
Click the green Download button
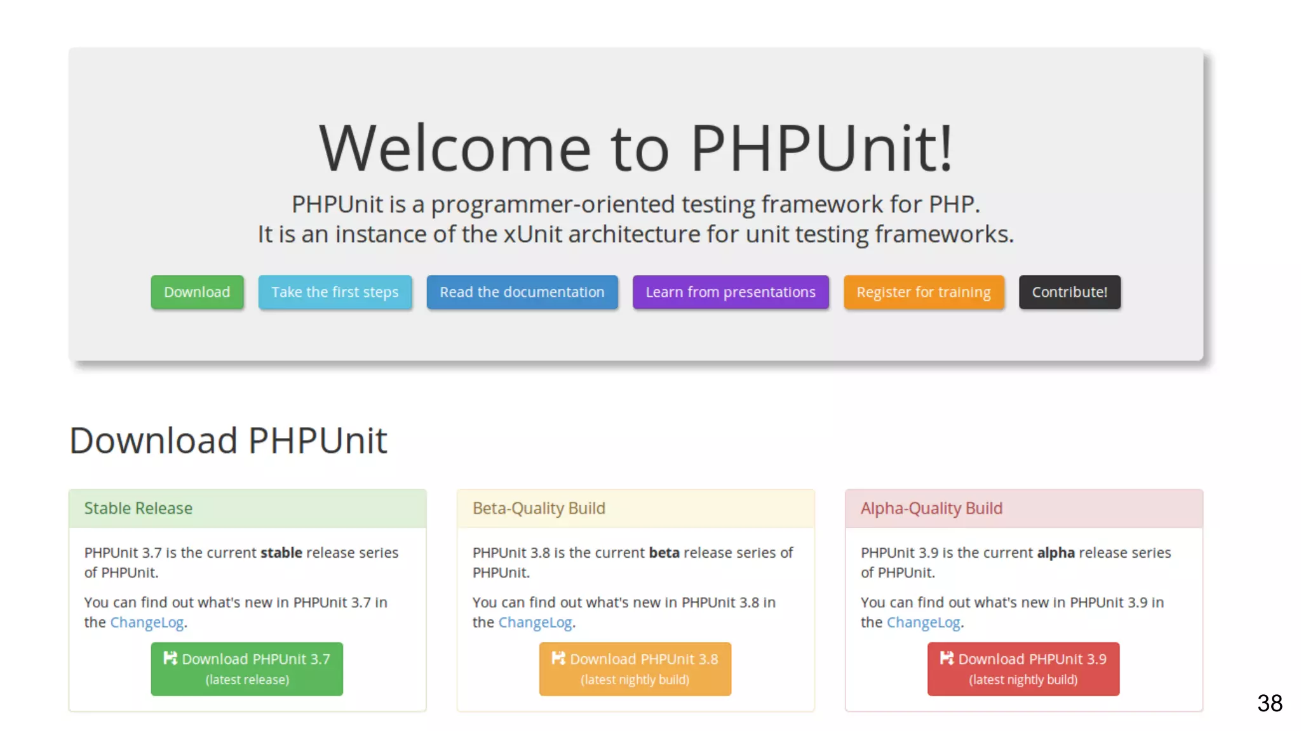[197, 292]
